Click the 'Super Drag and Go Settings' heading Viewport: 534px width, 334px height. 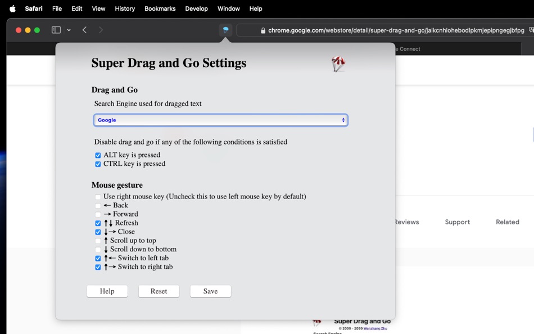click(169, 63)
